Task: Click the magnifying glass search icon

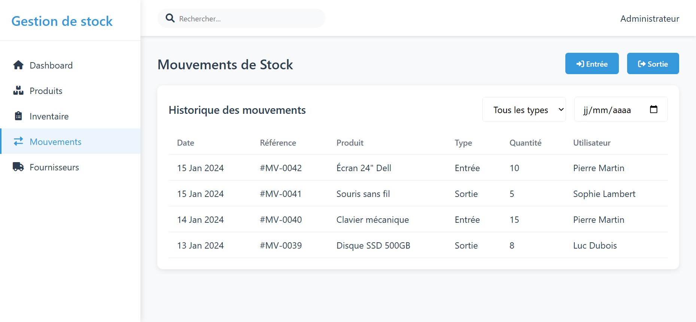Action: pos(170,18)
